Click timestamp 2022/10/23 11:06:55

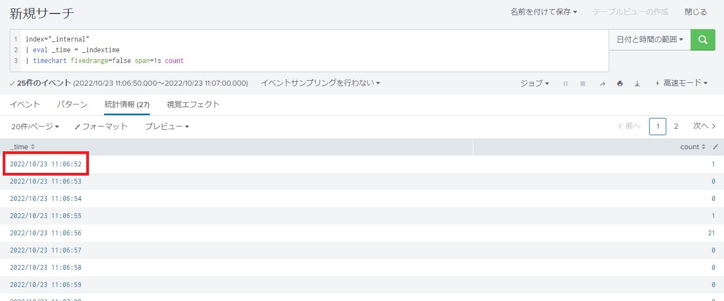click(x=46, y=216)
